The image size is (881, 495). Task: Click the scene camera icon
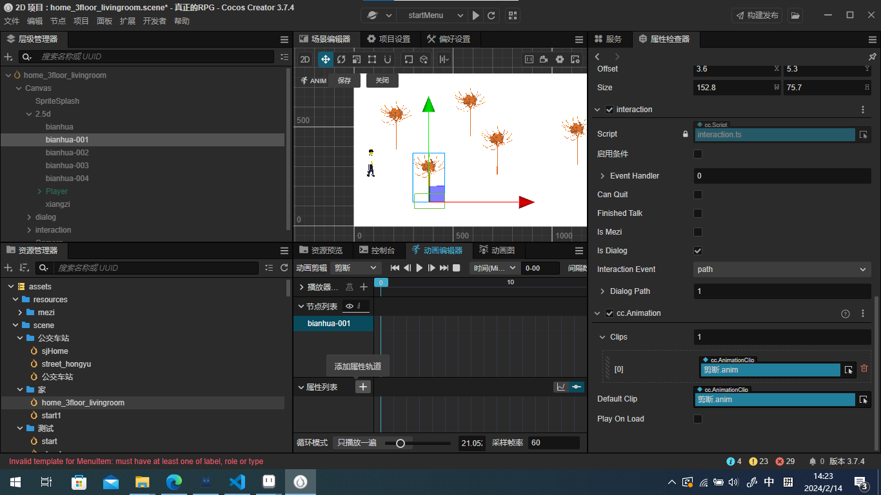point(544,59)
